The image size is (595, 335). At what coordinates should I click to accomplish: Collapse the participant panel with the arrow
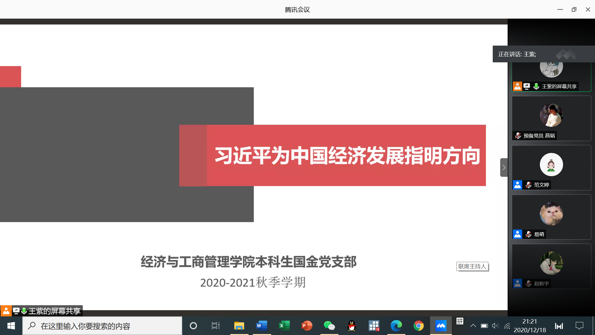(504, 167)
